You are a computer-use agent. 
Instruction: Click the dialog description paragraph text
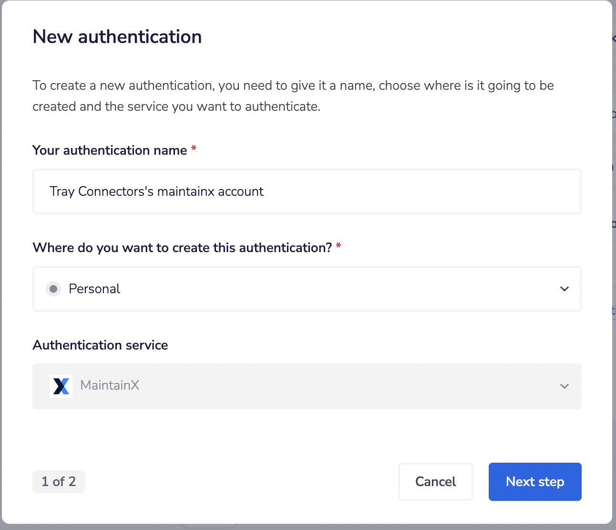293,95
